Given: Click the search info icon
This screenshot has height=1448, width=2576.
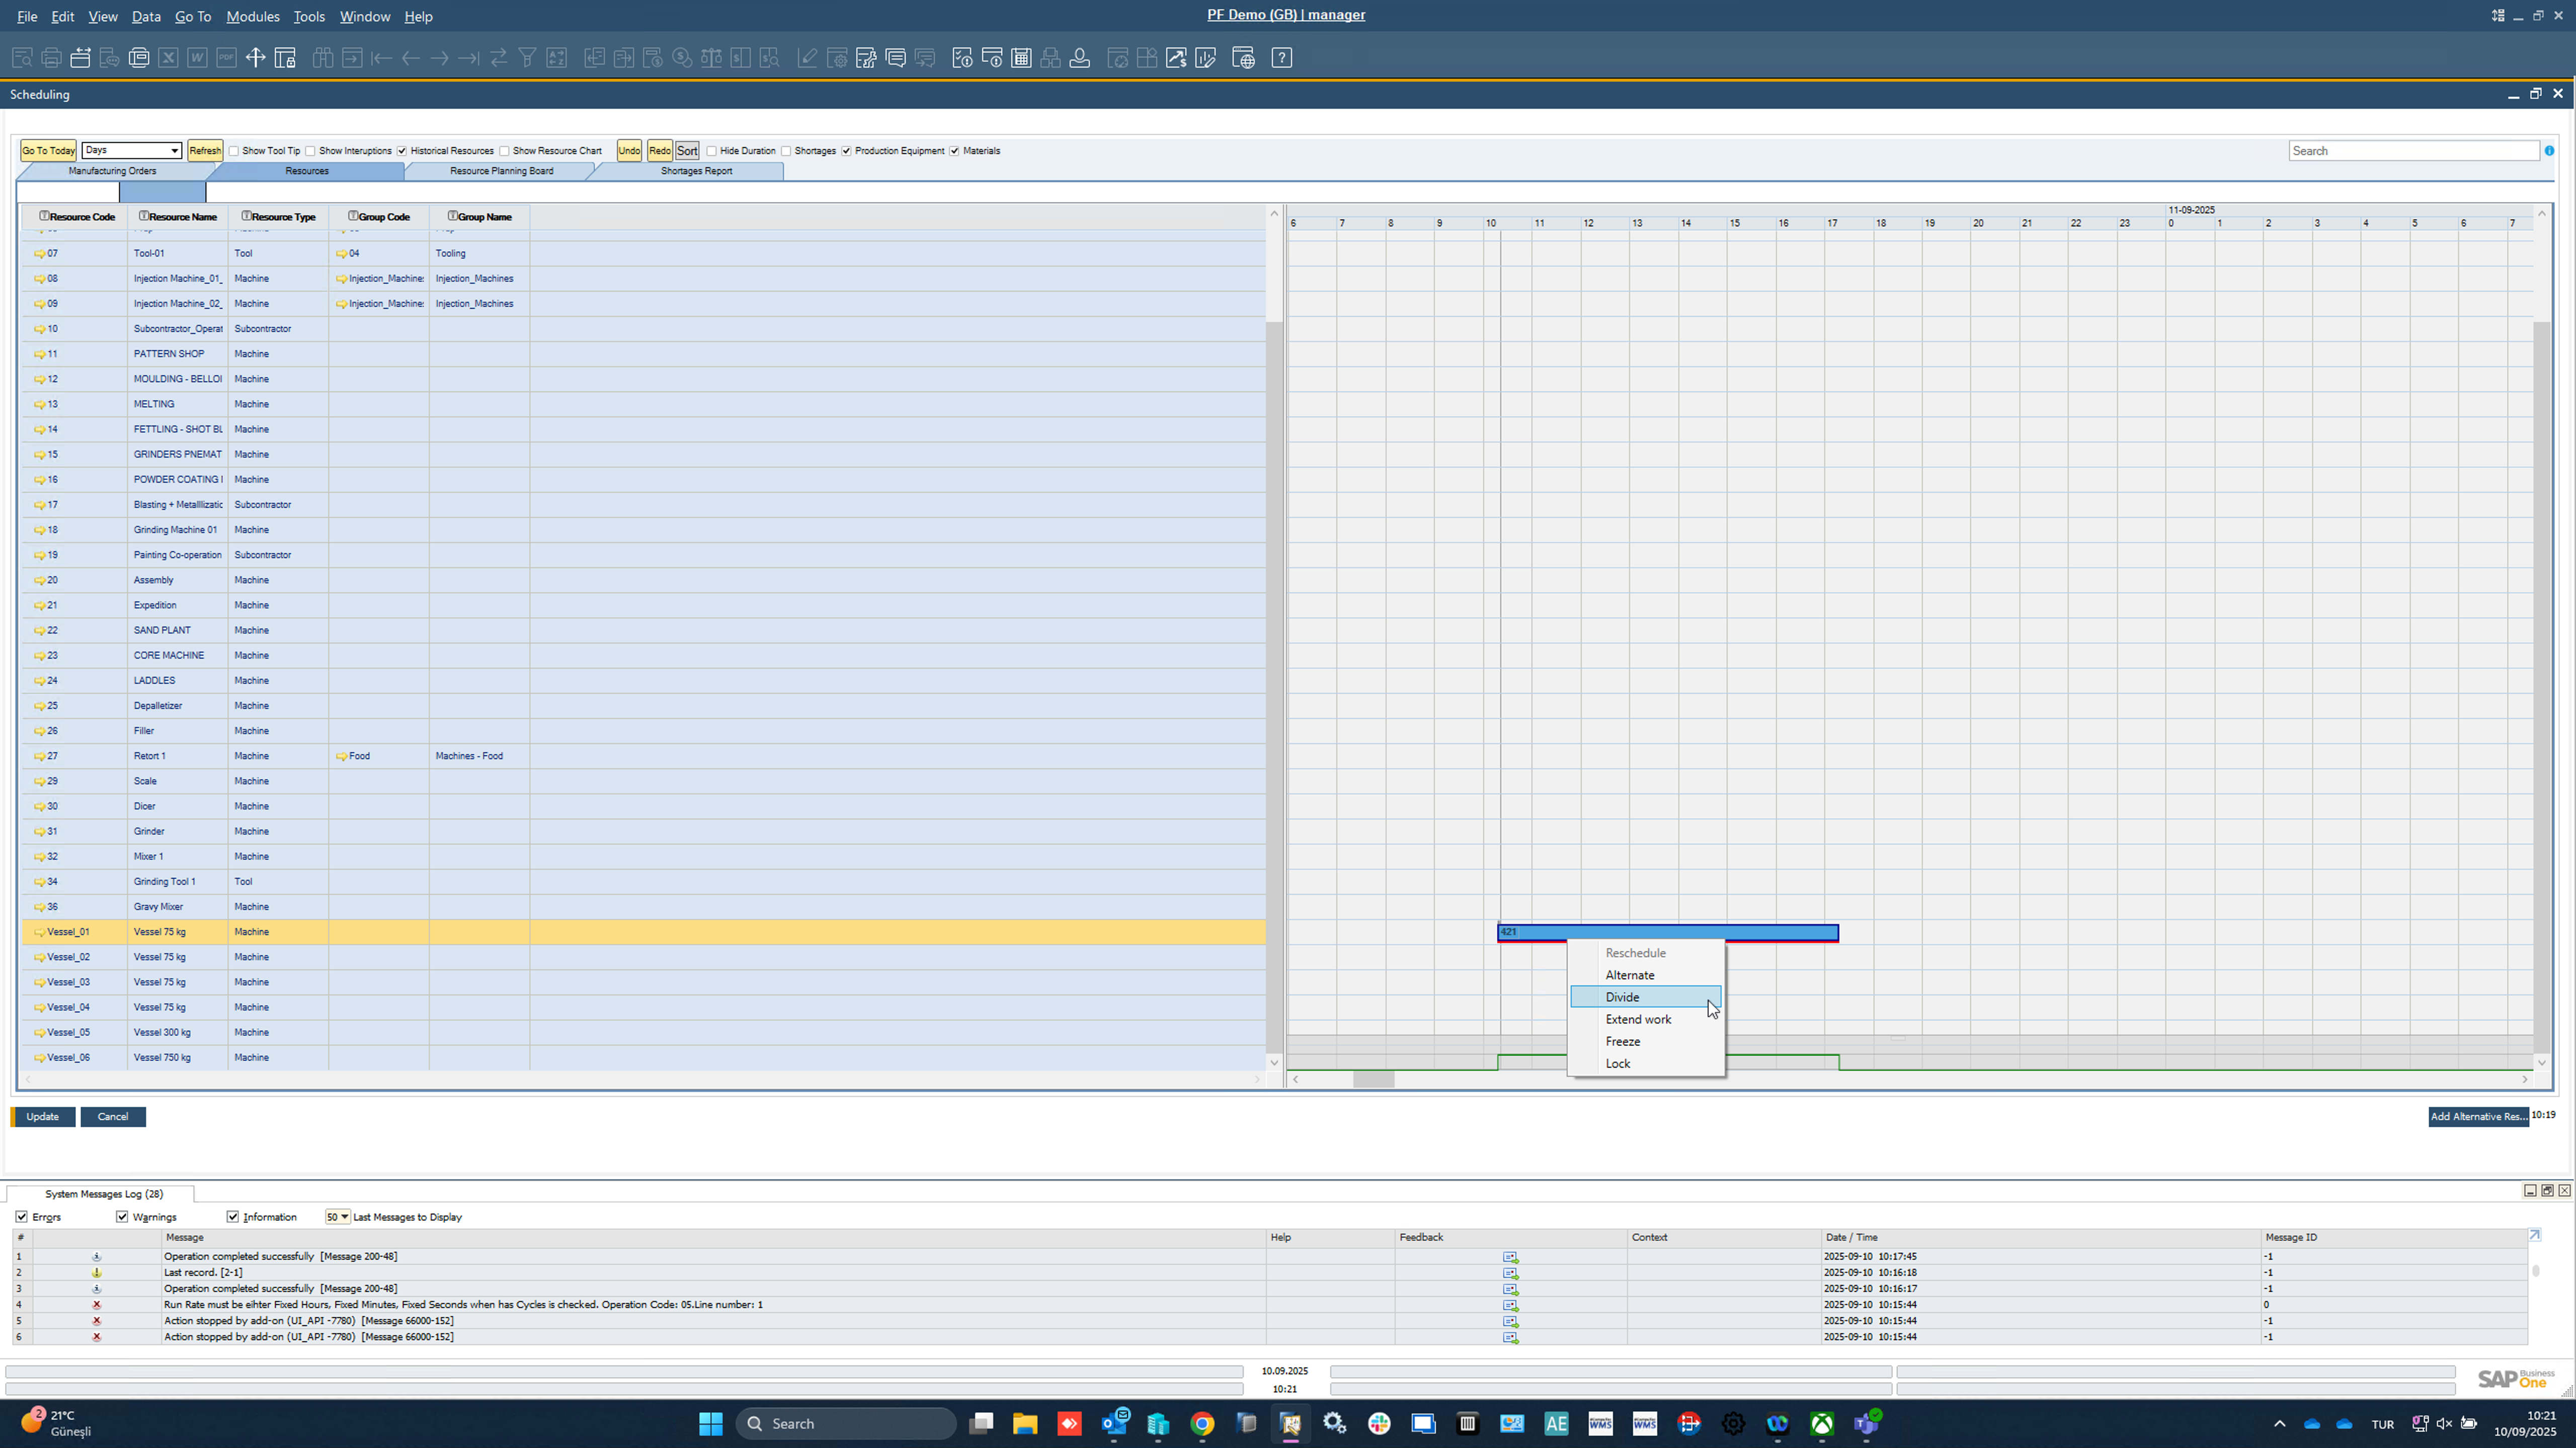Looking at the screenshot, I should pyautogui.click(x=2549, y=151).
